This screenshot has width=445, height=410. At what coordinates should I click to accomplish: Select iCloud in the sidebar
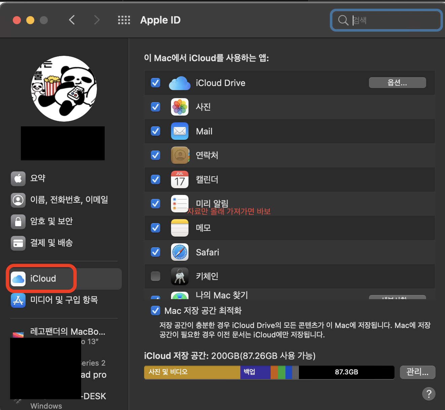[x=65, y=279]
